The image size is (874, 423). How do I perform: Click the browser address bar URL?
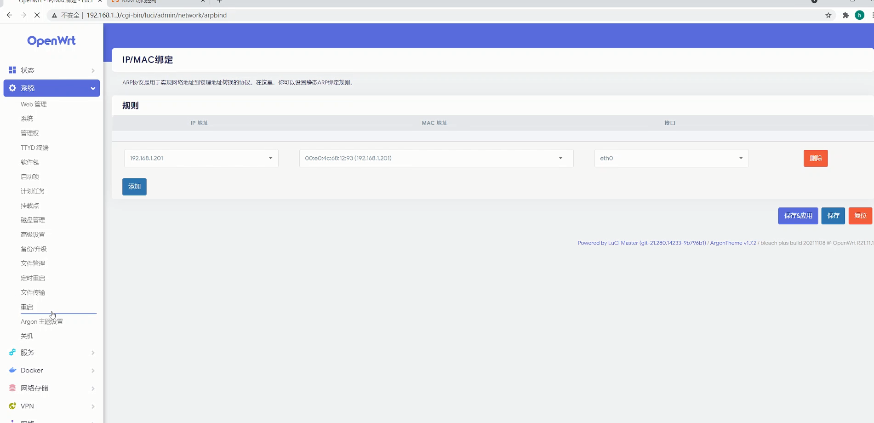click(156, 15)
